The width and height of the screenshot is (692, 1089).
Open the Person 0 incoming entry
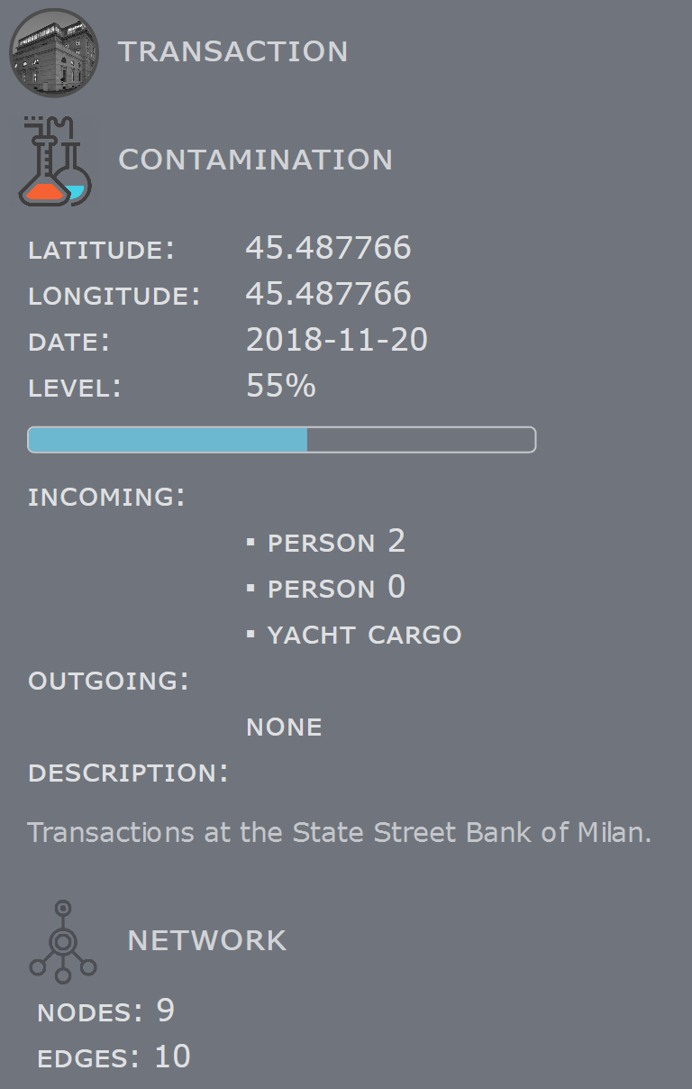coord(336,589)
